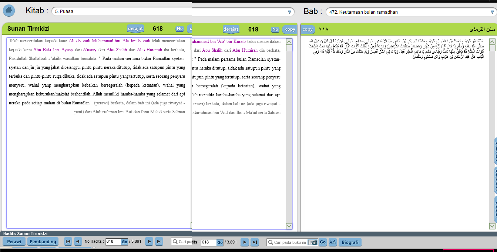Jump to first hadith in front window
This screenshot has width=497, height=252.
[x=68, y=242]
